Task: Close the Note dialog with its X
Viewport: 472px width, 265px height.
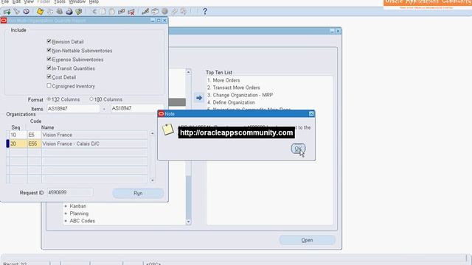Action: (311, 113)
